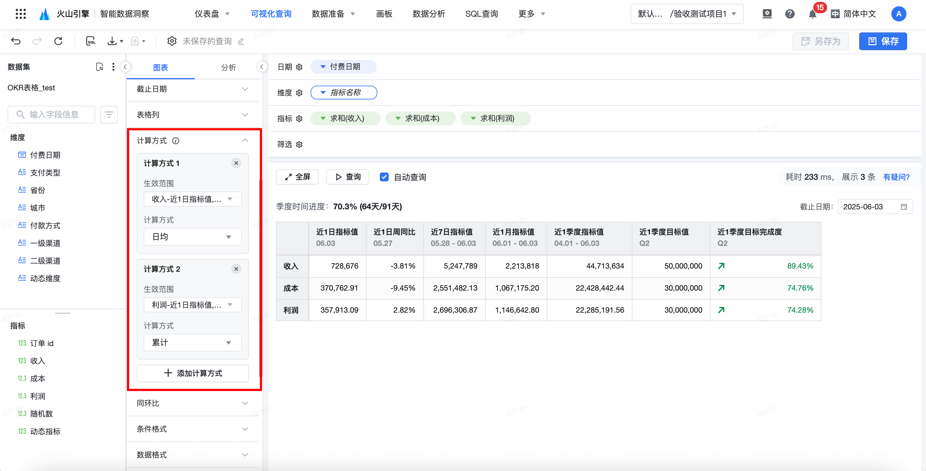Screen dimensions: 926x471
Task: Switch to the 图表 tab
Action: 160,68
